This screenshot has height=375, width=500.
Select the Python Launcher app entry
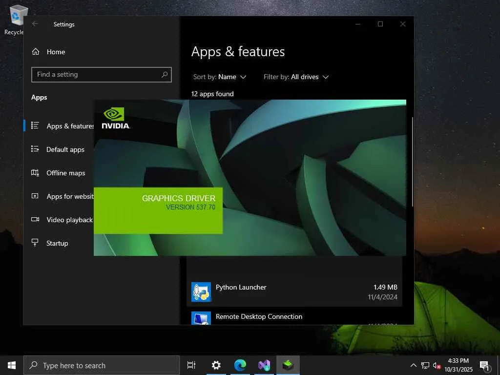pos(294,292)
